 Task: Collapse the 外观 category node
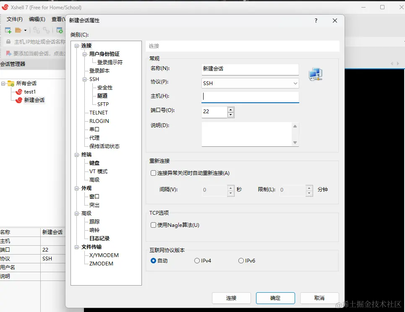click(x=76, y=188)
